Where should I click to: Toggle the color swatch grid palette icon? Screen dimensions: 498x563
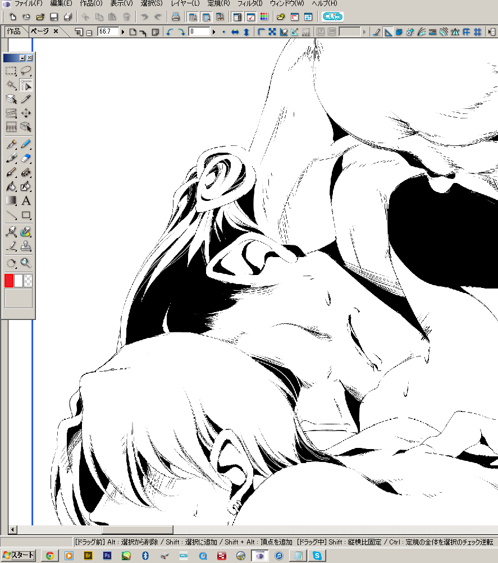pyautogui.click(x=264, y=17)
